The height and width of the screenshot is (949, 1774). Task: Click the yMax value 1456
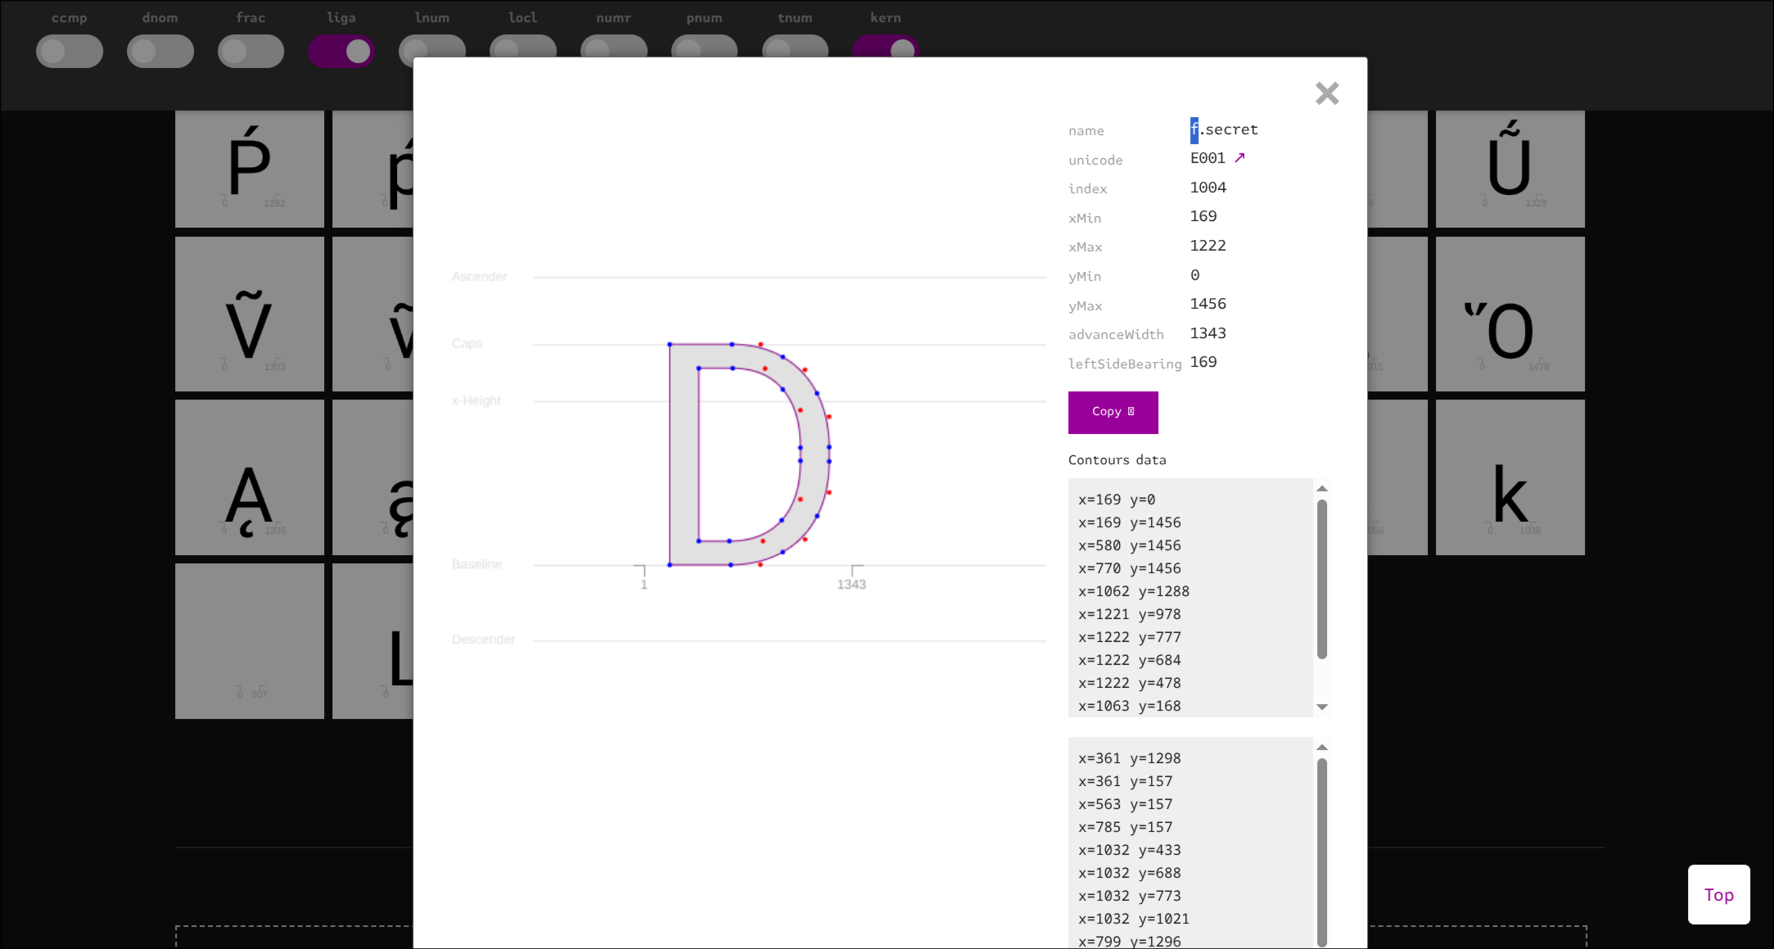1208,304
